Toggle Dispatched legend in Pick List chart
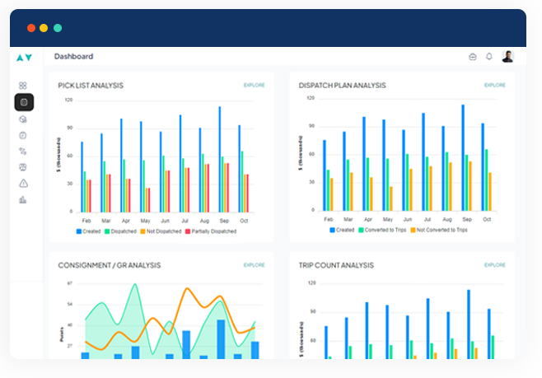The width and height of the screenshot is (542, 378). pyautogui.click(x=120, y=231)
